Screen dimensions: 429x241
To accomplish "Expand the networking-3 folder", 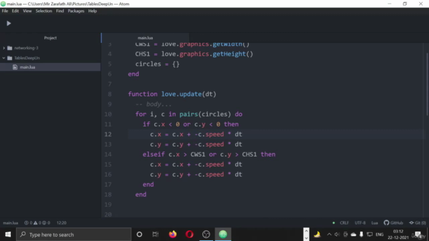I will (x=4, y=48).
